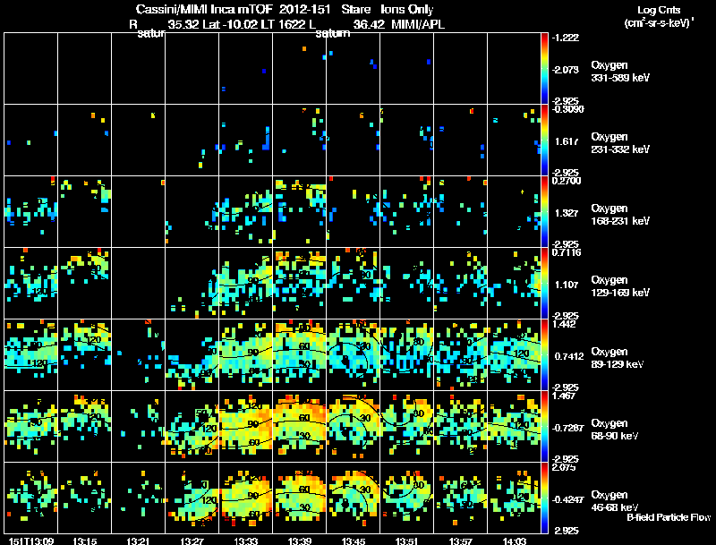Select the 'Oxygen 46-68 keV' row label
This screenshot has height=545, width=716.
(615, 501)
